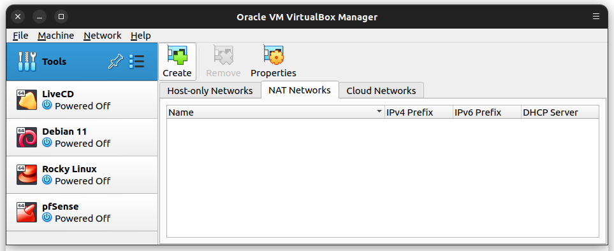The width and height of the screenshot is (614, 251).
Task: Select the Debian 11 swirl icon
Action: click(x=27, y=137)
